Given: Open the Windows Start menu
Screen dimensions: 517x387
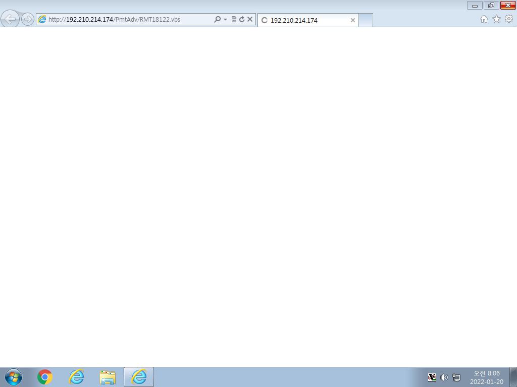Looking at the screenshot, I should click(x=14, y=377).
